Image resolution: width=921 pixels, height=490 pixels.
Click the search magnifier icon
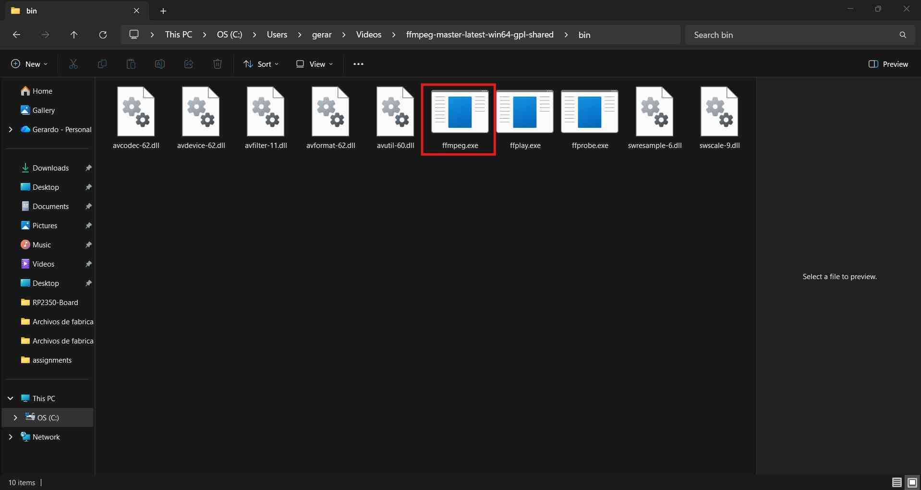tap(903, 35)
